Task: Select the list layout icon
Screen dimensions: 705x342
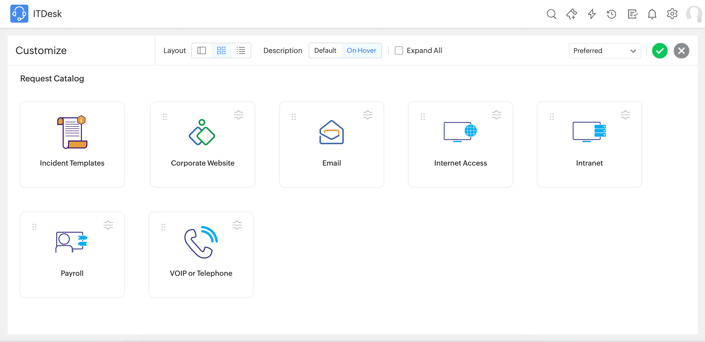Action: [241, 50]
